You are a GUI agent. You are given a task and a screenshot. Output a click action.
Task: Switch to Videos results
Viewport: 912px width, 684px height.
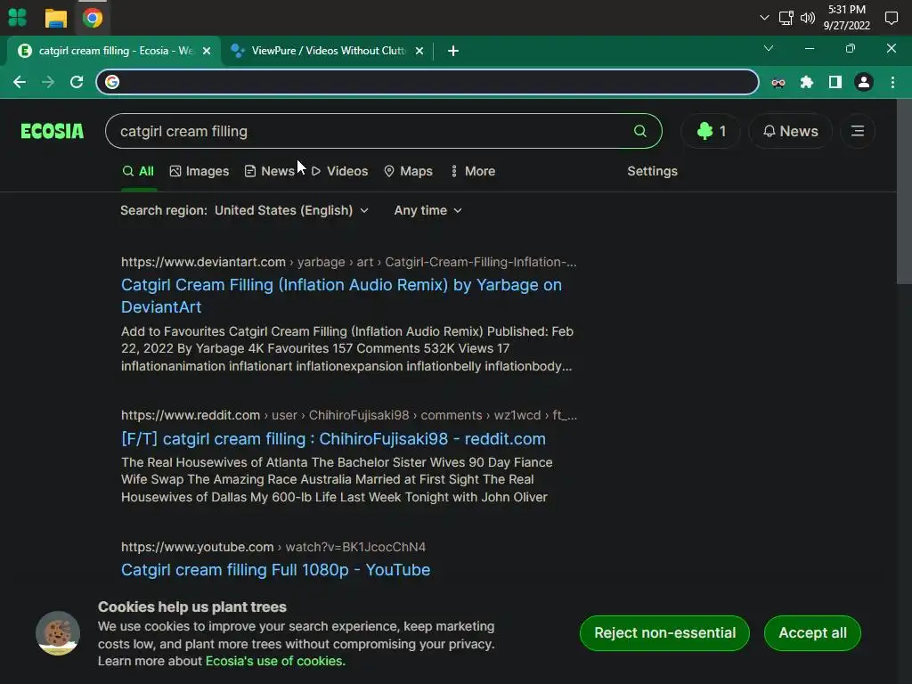339,171
